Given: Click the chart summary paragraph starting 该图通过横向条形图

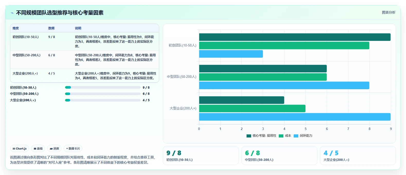Looking at the screenshot, I should [x=83, y=160].
